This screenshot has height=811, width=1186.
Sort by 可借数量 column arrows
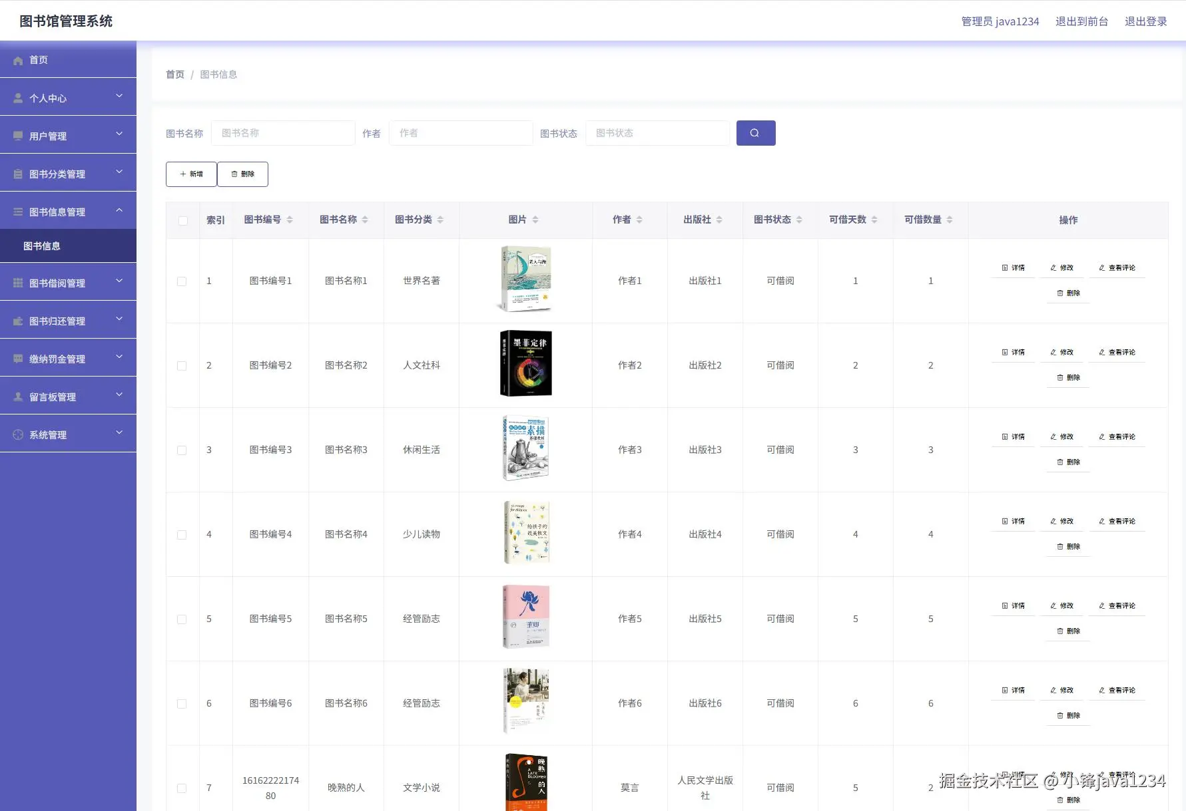coord(950,220)
